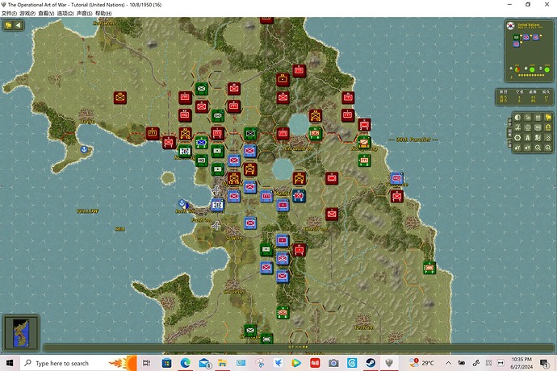Select the red unit below the east-coast blue HQ
Screen dimensions: 557x371
pos(397,196)
